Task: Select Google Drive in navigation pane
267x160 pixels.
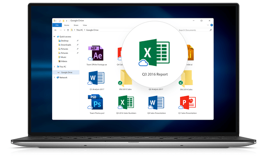Action: (x=66, y=72)
